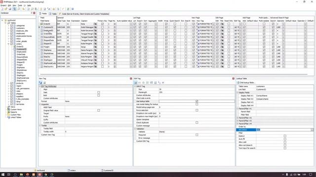Enable Use modal dialog for lookup
This screenshot has width=316, height=177.
click(x=197, y=104)
